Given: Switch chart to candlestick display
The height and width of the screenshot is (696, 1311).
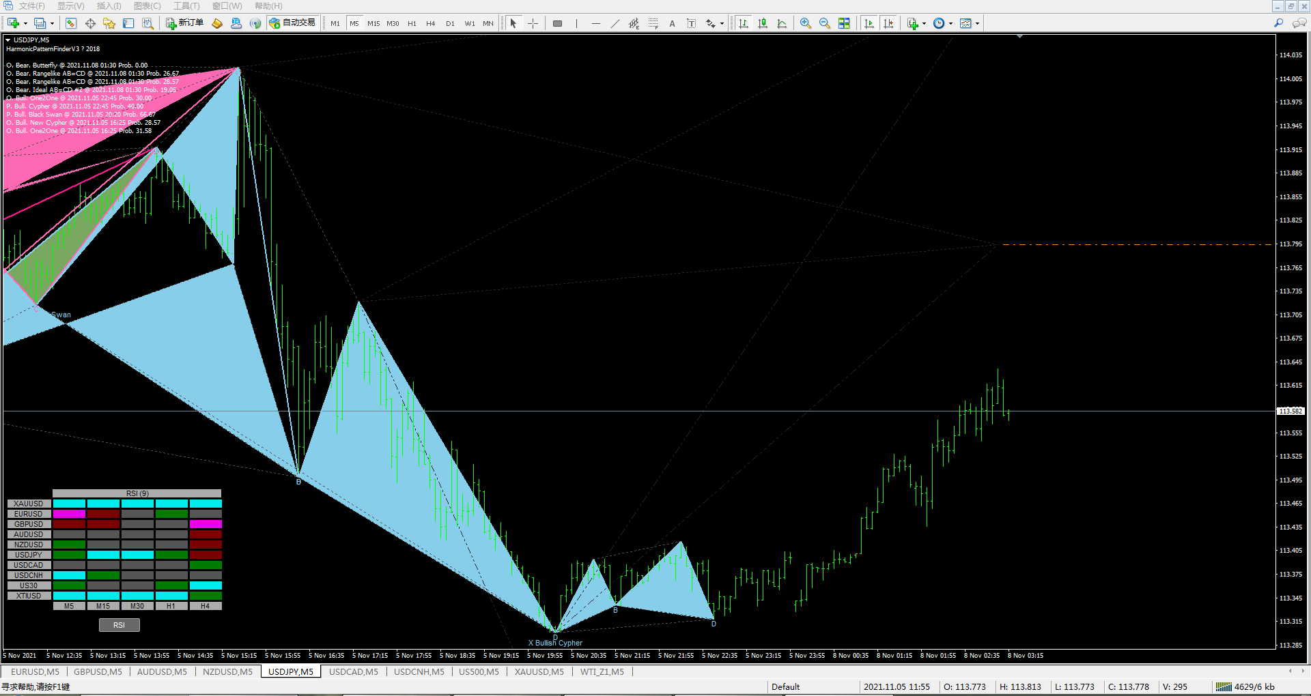Looking at the screenshot, I should coord(763,23).
